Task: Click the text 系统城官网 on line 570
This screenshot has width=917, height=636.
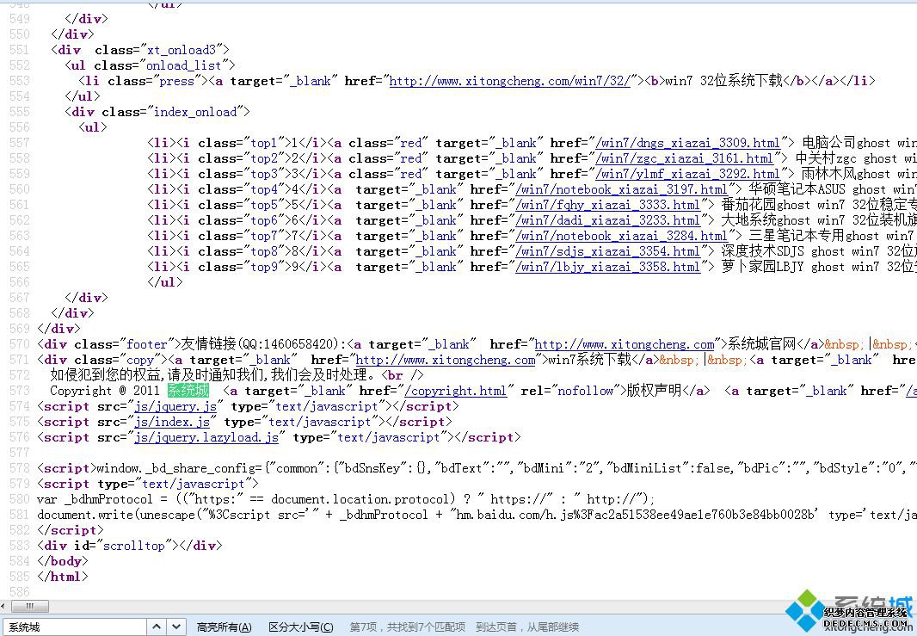Action: [761, 344]
